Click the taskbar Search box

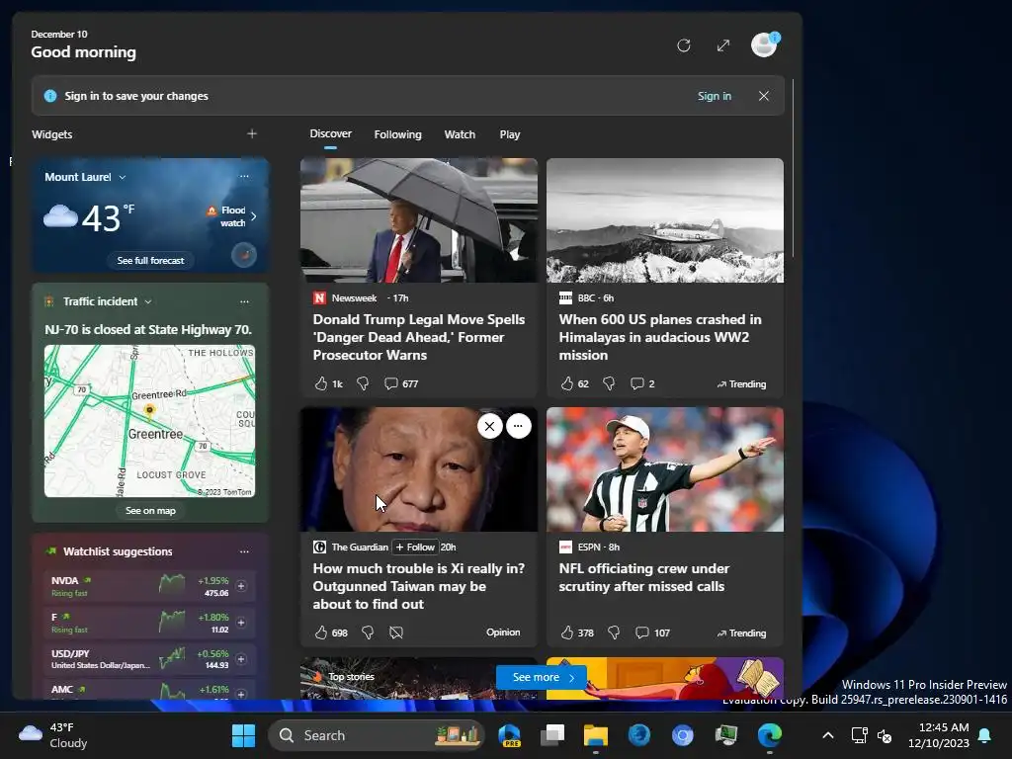click(377, 735)
